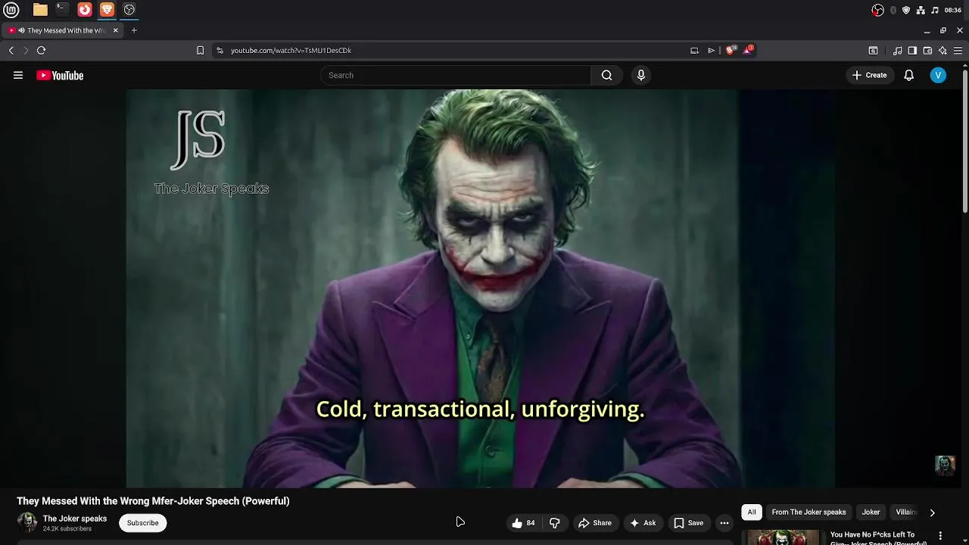Open the Brave Wallet icon

(927, 50)
